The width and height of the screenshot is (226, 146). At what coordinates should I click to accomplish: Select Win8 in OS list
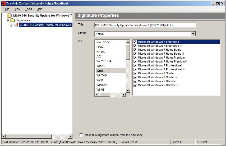[110, 80]
